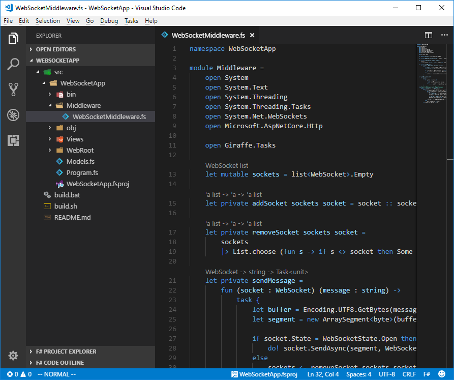Open the Search view in the activity bar
Screen dimensions: 454x380
pos(13,64)
